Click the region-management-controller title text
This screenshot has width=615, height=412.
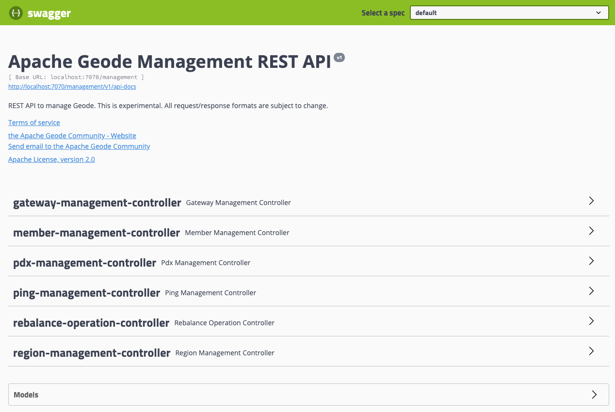[x=92, y=353]
